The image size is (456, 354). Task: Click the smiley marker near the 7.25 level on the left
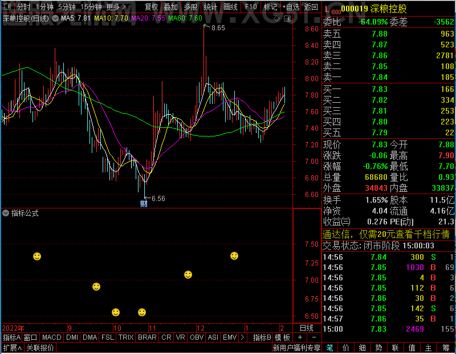coord(37,256)
